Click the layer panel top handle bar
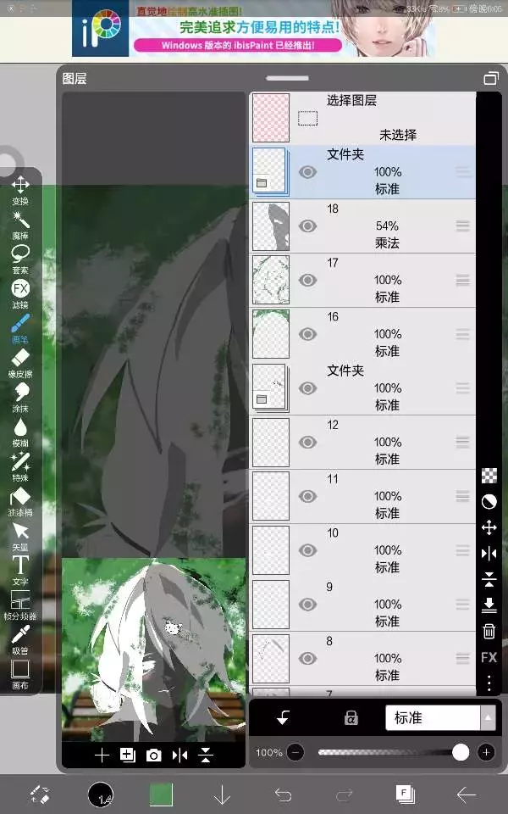The width and height of the screenshot is (508, 814). [287, 78]
